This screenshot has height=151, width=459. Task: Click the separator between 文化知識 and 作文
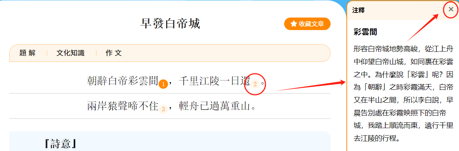(96, 53)
